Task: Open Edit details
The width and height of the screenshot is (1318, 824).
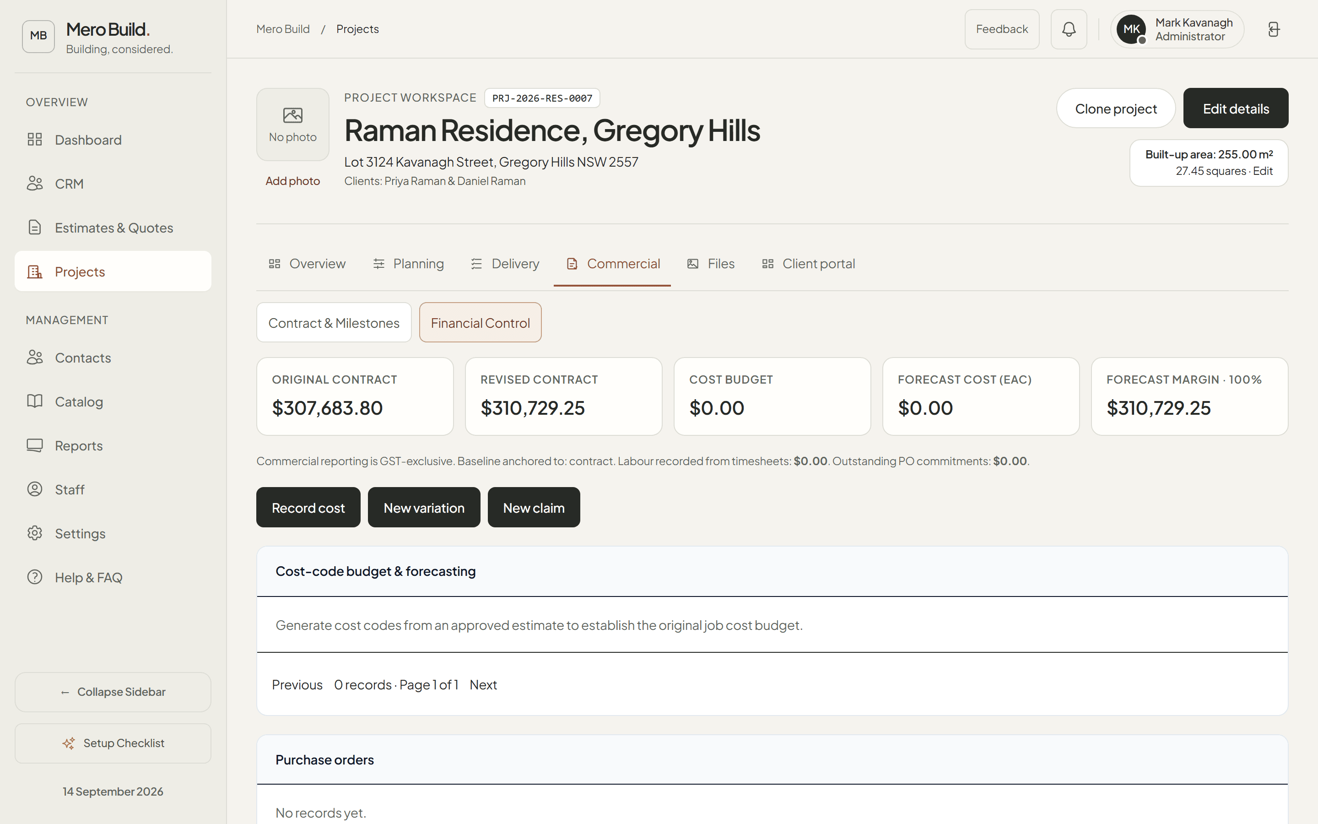Action: [1236, 108]
